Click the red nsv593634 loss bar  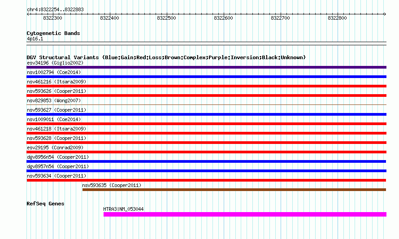tap(206, 180)
